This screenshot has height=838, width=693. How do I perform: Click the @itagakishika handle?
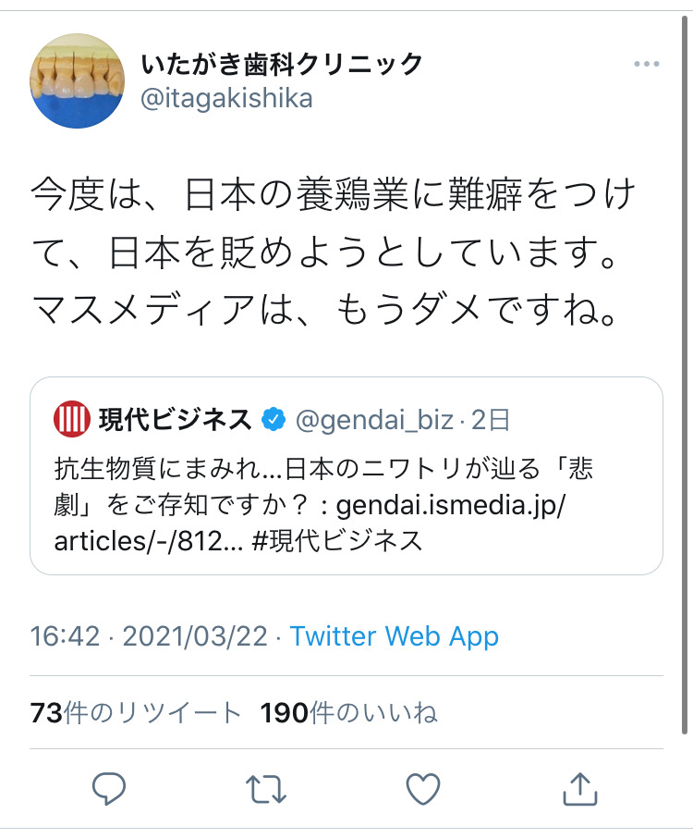(226, 98)
